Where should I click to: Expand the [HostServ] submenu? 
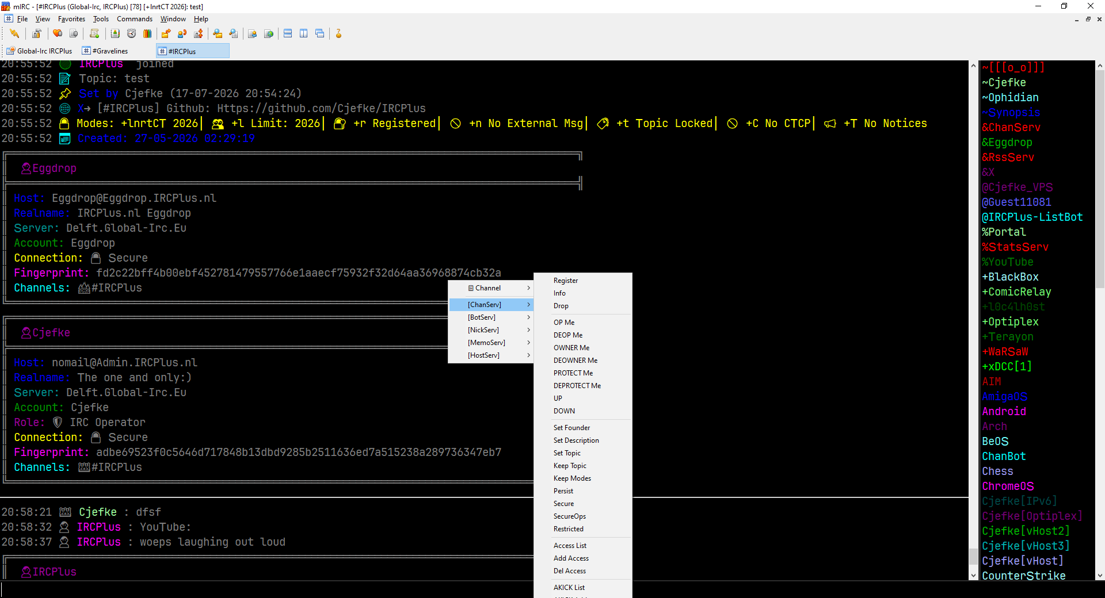[x=491, y=355]
